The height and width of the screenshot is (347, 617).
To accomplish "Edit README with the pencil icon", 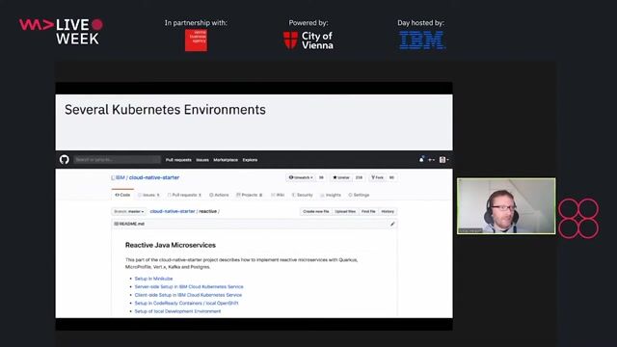I will click(x=392, y=224).
